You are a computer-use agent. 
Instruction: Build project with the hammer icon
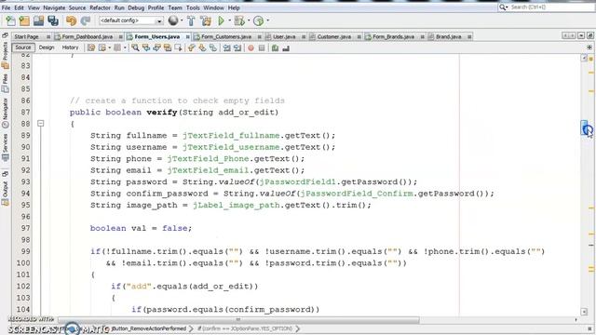[x=191, y=20]
